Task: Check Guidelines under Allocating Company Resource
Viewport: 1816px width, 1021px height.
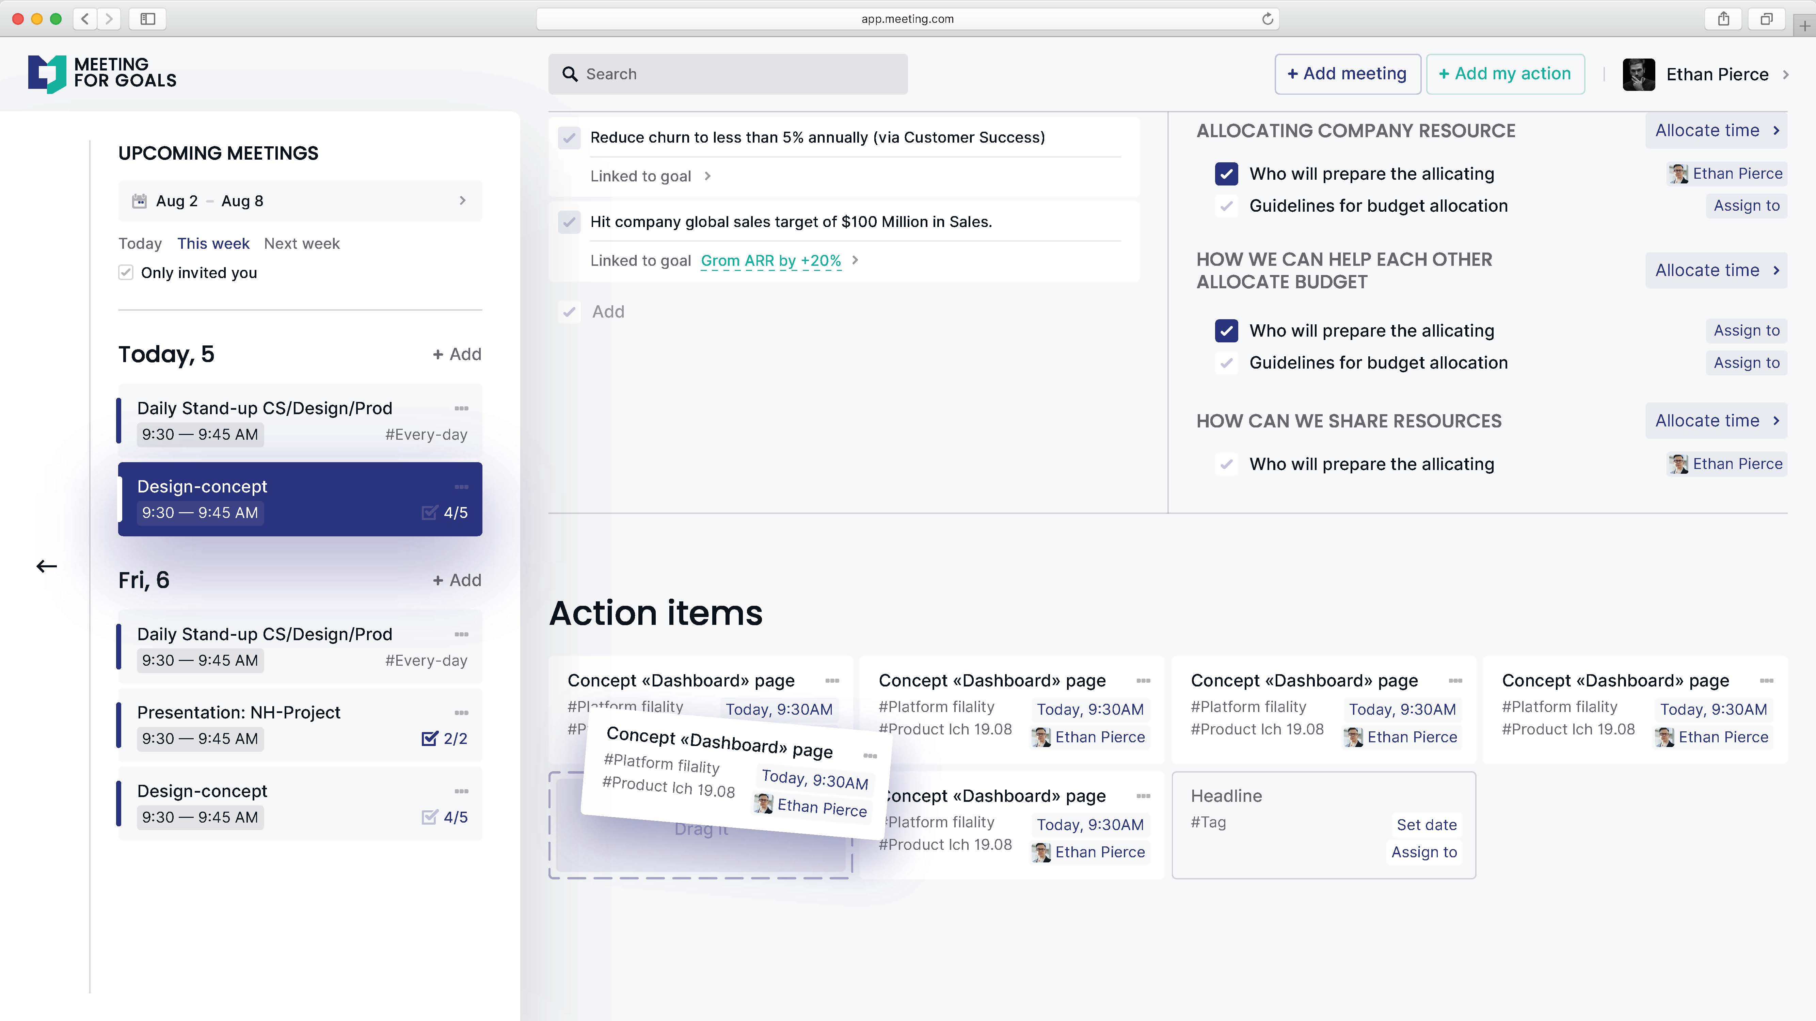Action: 1227,206
